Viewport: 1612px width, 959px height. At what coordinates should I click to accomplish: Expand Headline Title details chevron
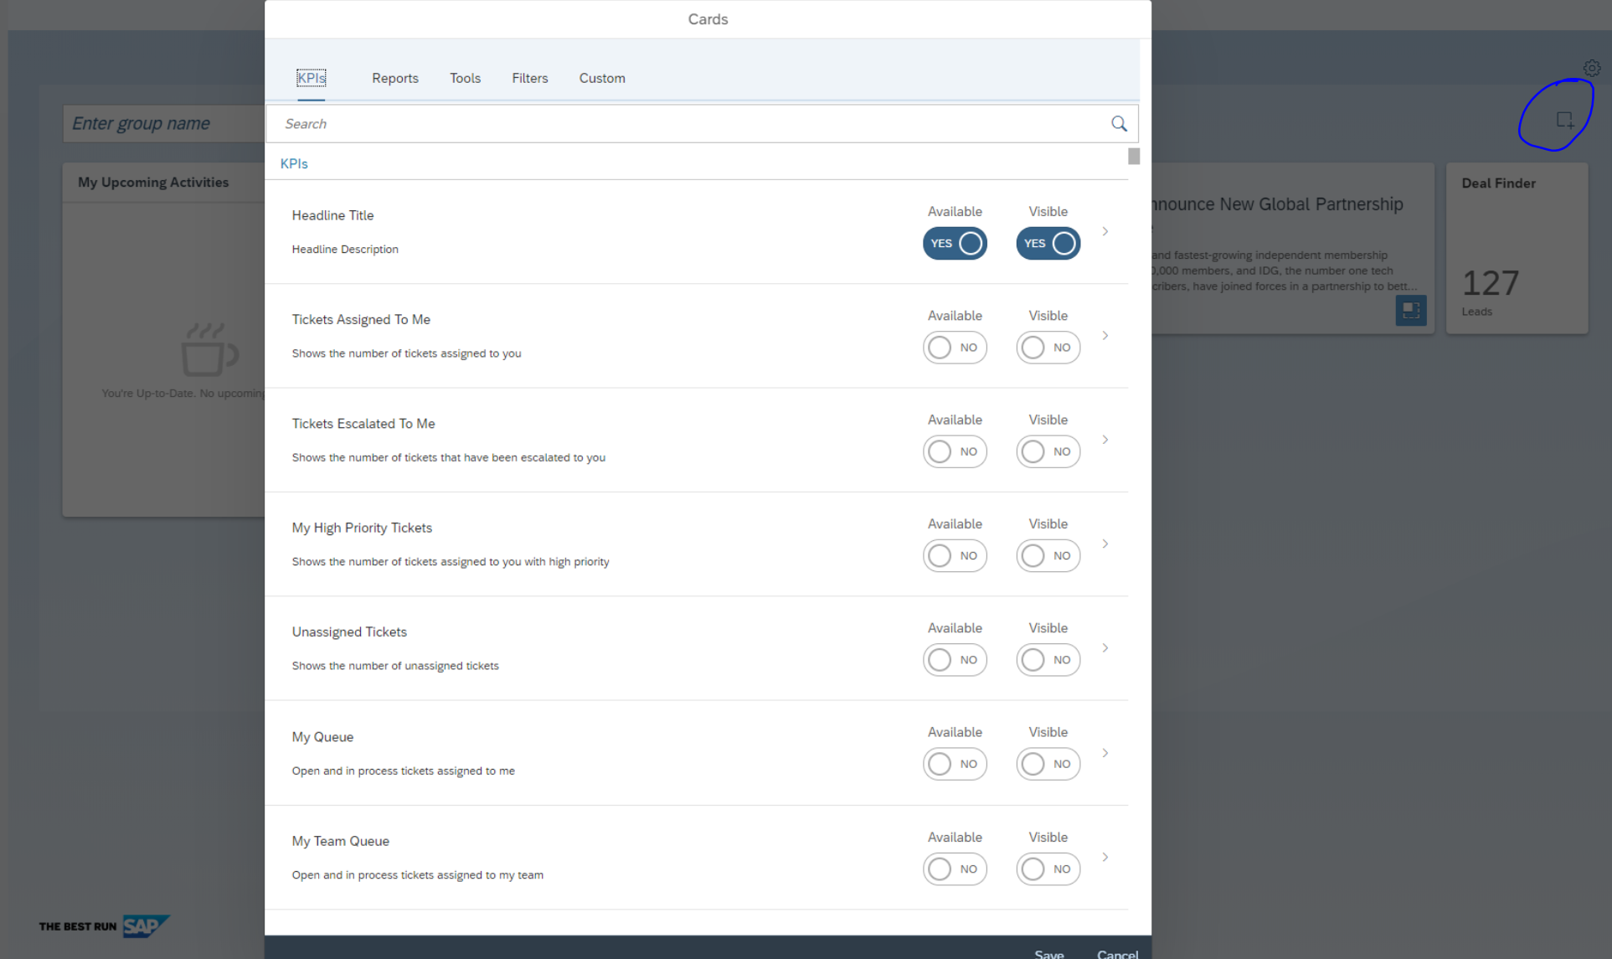[1105, 231]
